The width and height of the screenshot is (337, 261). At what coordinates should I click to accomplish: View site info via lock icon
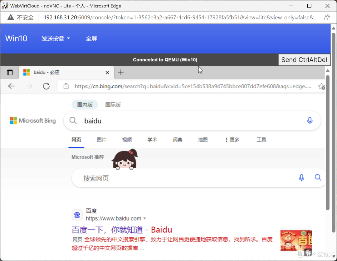(x=66, y=86)
